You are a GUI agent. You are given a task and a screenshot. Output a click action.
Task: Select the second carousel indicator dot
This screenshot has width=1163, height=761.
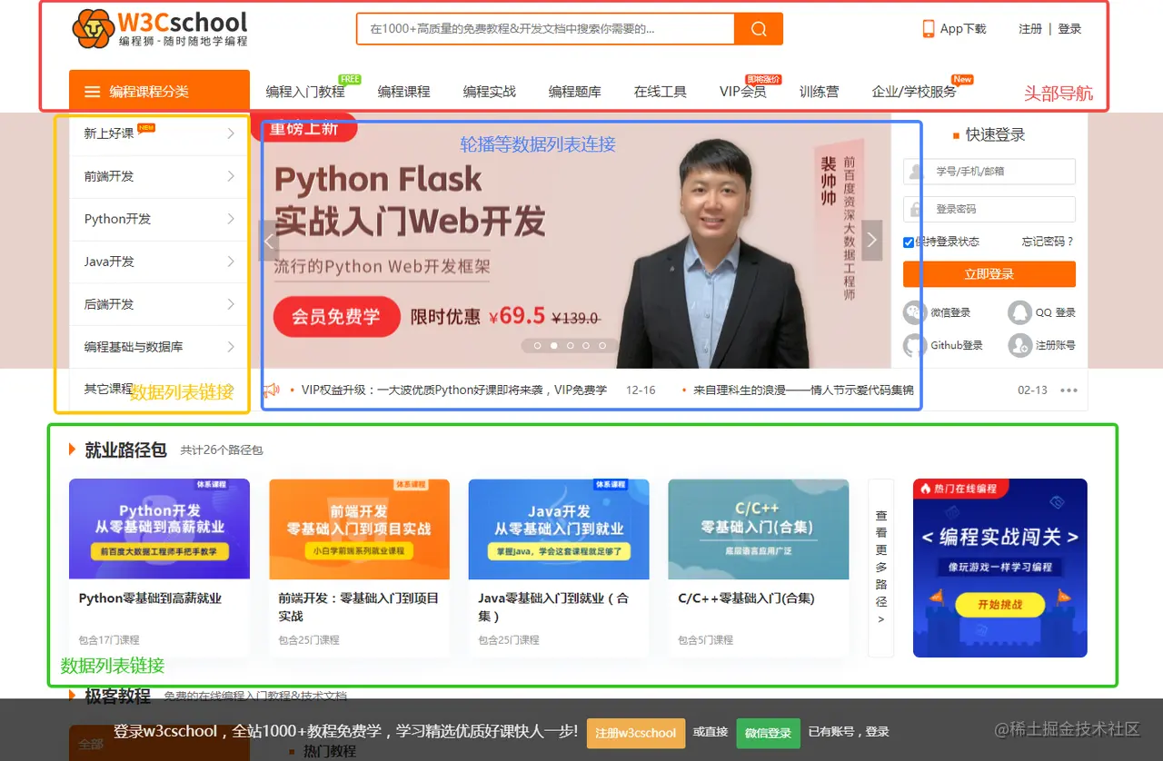(554, 346)
